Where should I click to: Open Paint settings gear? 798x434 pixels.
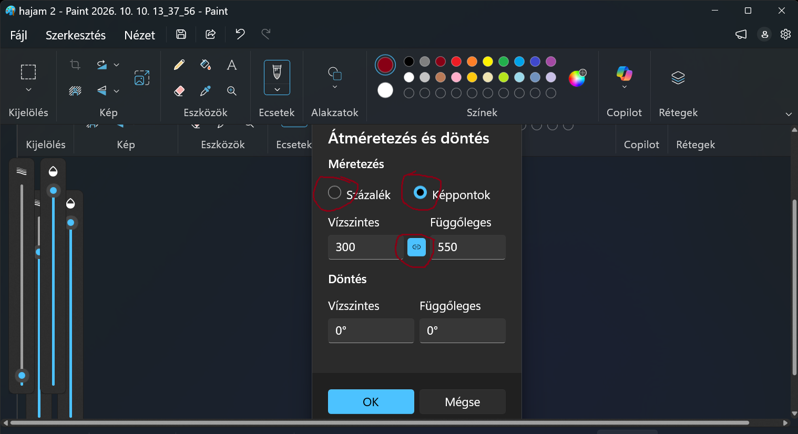785,34
